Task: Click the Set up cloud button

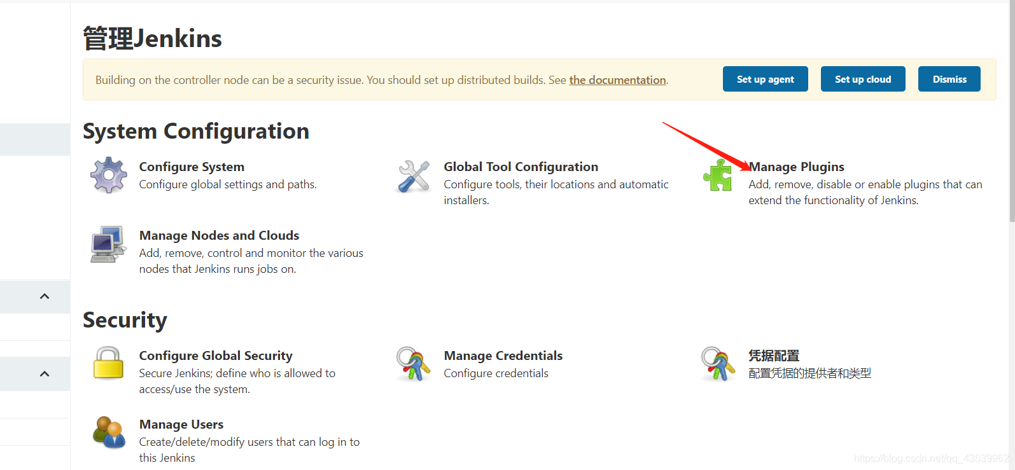Action: (x=863, y=79)
